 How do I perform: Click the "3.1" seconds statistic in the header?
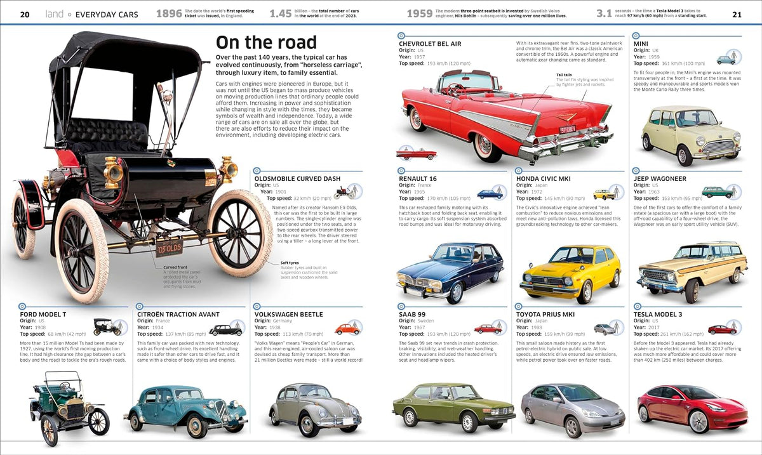click(x=604, y=13)
